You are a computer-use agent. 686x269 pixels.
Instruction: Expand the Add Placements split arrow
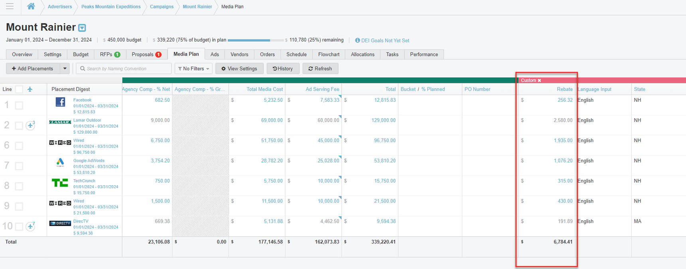(x=65, y=69)
